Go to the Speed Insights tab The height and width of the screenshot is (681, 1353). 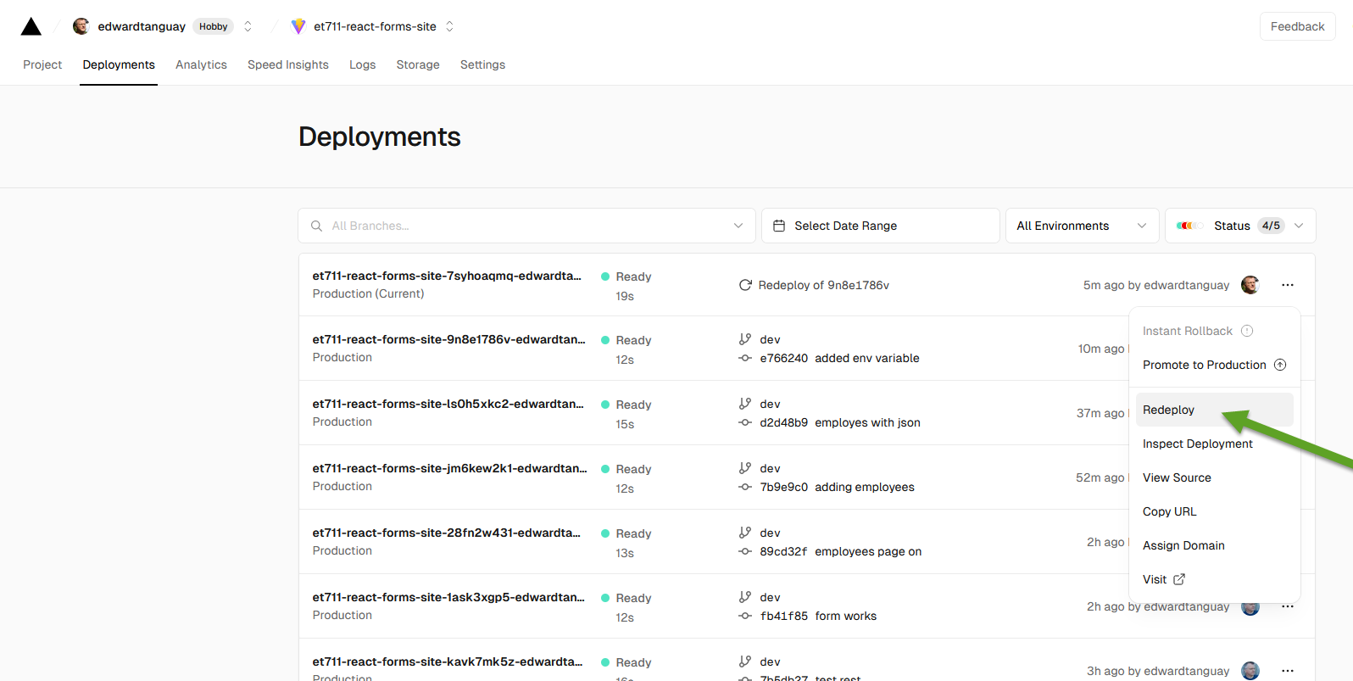tap(288, 64)
